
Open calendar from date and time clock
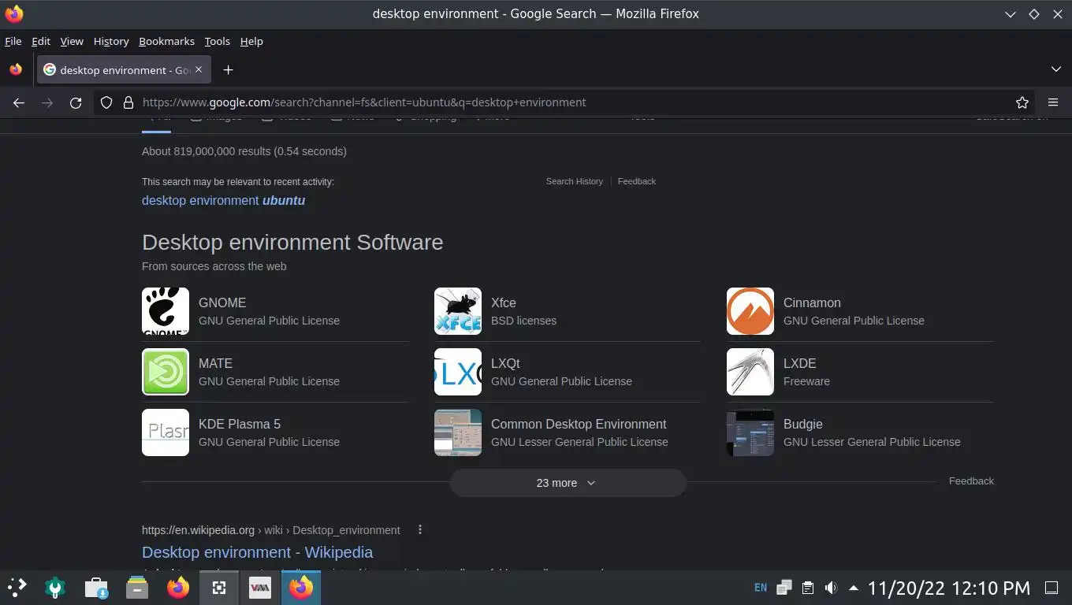[x=949, y=588]
